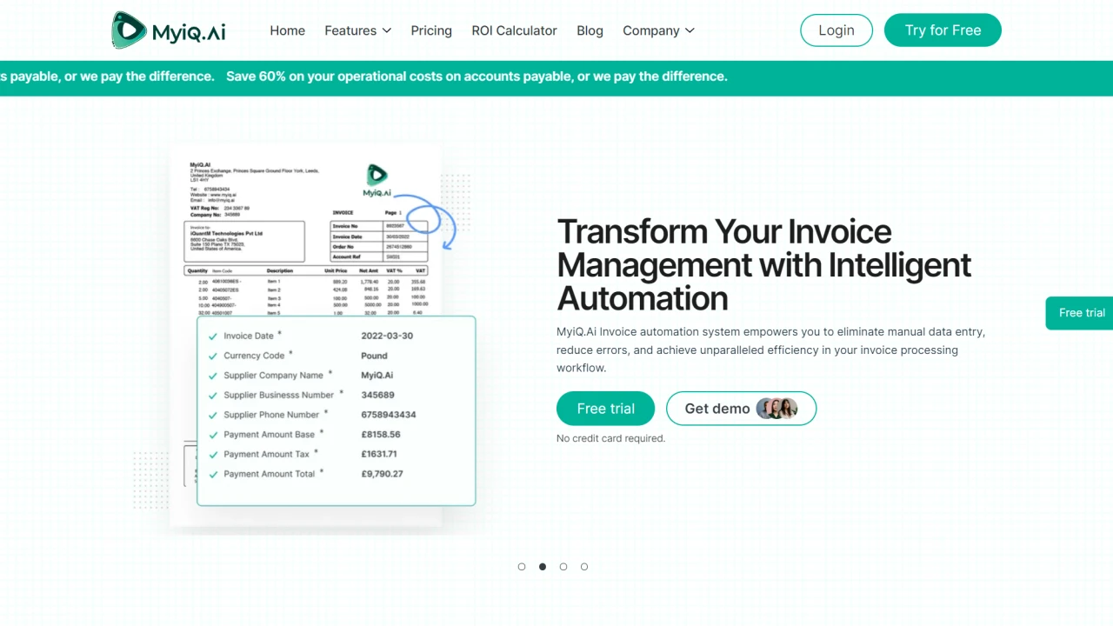Click the '£9,790.27' total value
1113x626 pixels.
(x=382, y=474)
